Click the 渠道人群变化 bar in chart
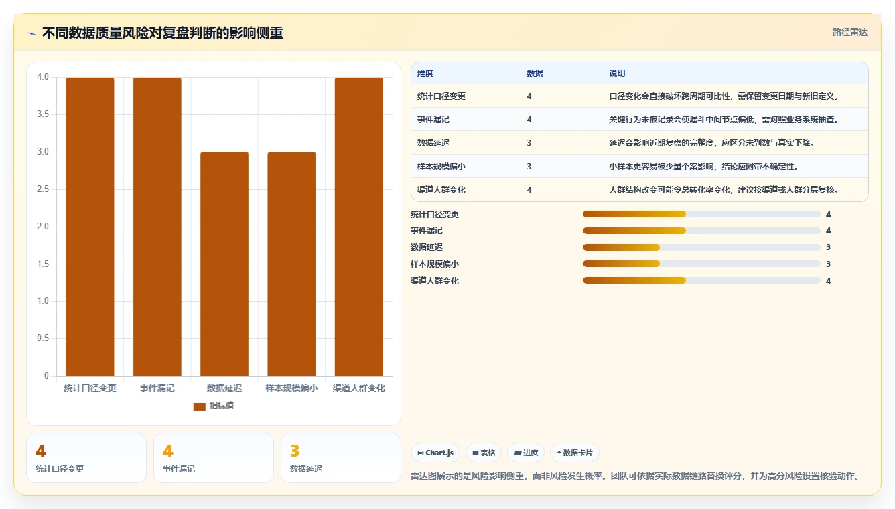 pos(359,227)
